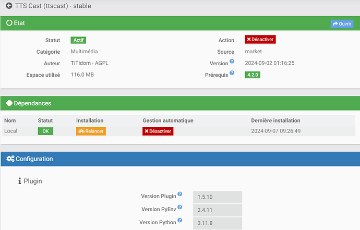Image resolution: width=360 pixels, height=230 pixels.
Task: Click the help icon next to Version
Action: coord(232,61)
